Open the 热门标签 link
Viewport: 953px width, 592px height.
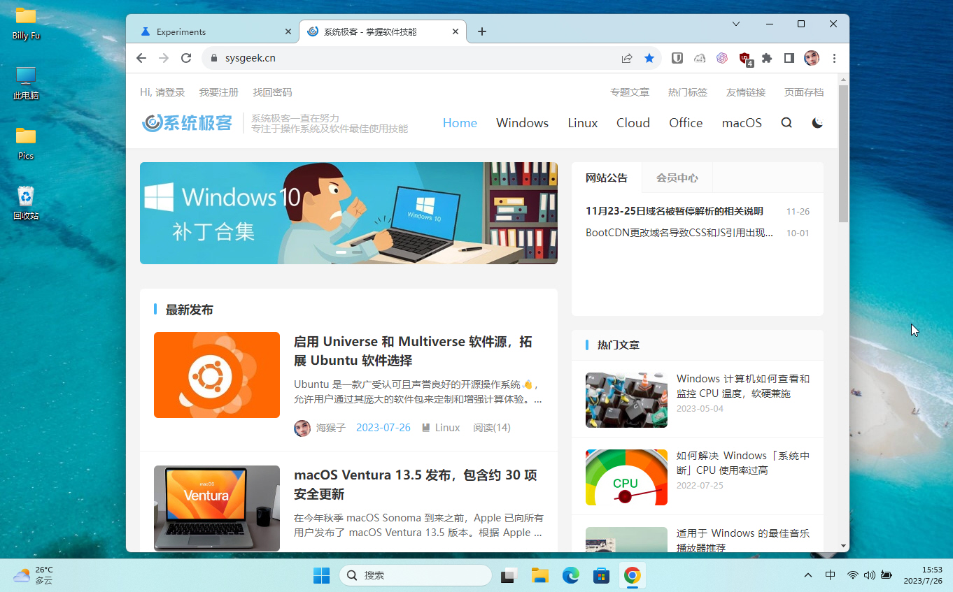click(688, 92)
